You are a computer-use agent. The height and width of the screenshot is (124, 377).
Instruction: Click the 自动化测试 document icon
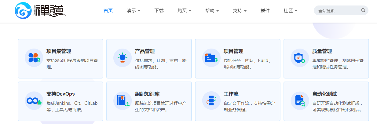pyautogui.click(x=300, y=100)
